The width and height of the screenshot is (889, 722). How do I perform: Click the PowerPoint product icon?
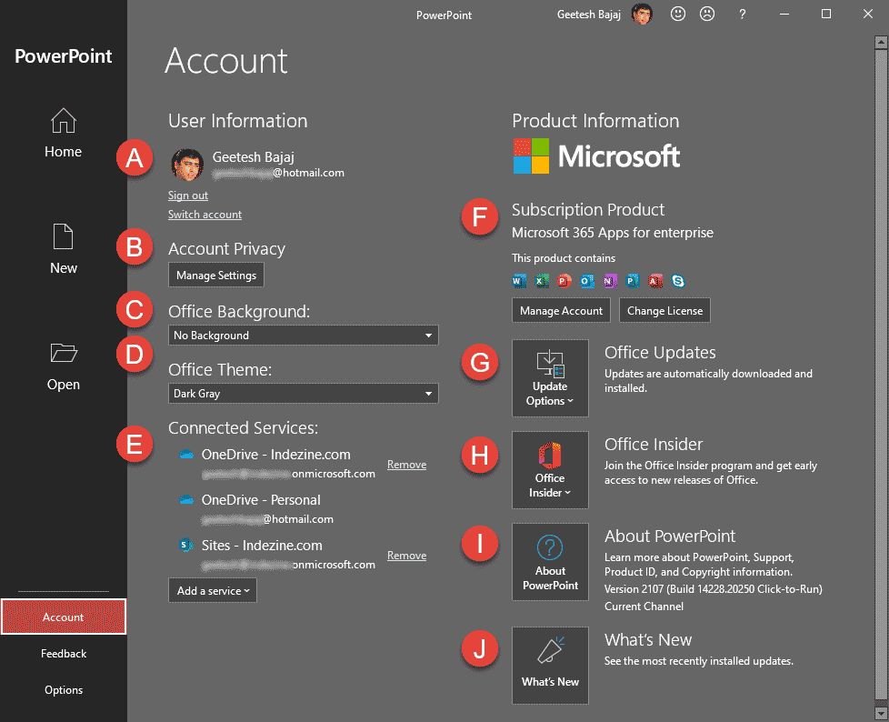(564, 281)
